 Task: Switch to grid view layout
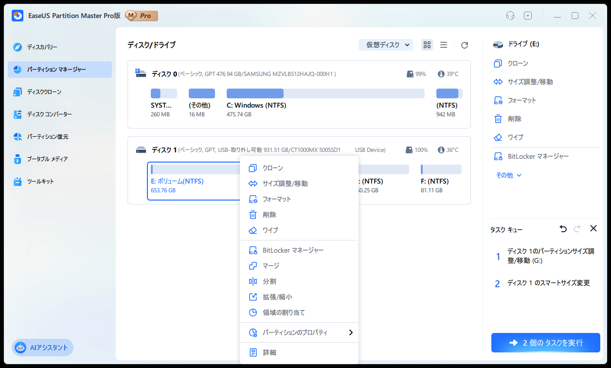click(427, 45)
